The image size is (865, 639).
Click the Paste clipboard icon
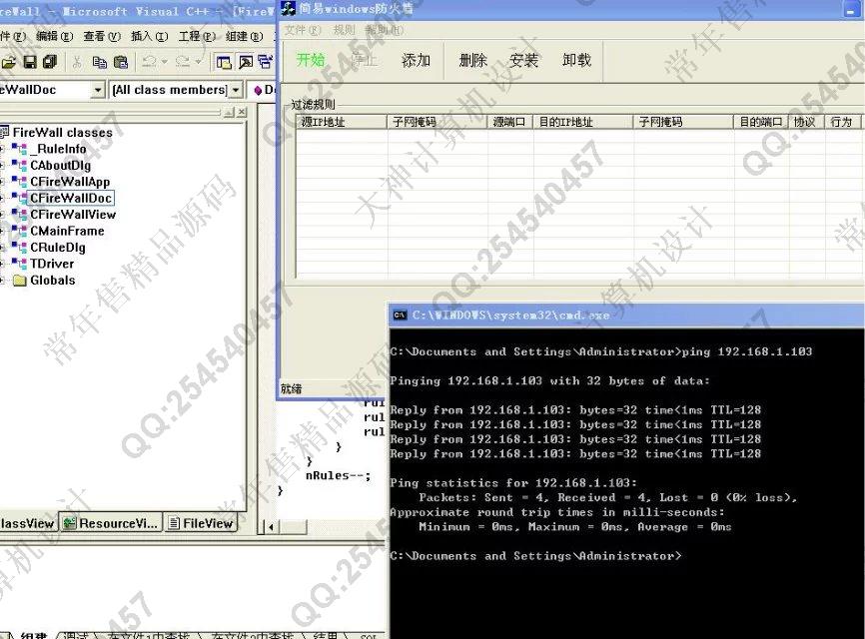point(120,62)
